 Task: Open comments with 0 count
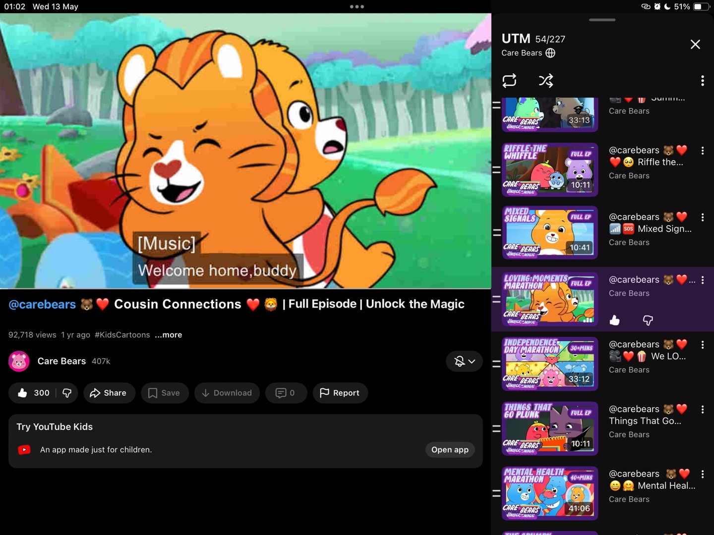click(x=286, y=393)
